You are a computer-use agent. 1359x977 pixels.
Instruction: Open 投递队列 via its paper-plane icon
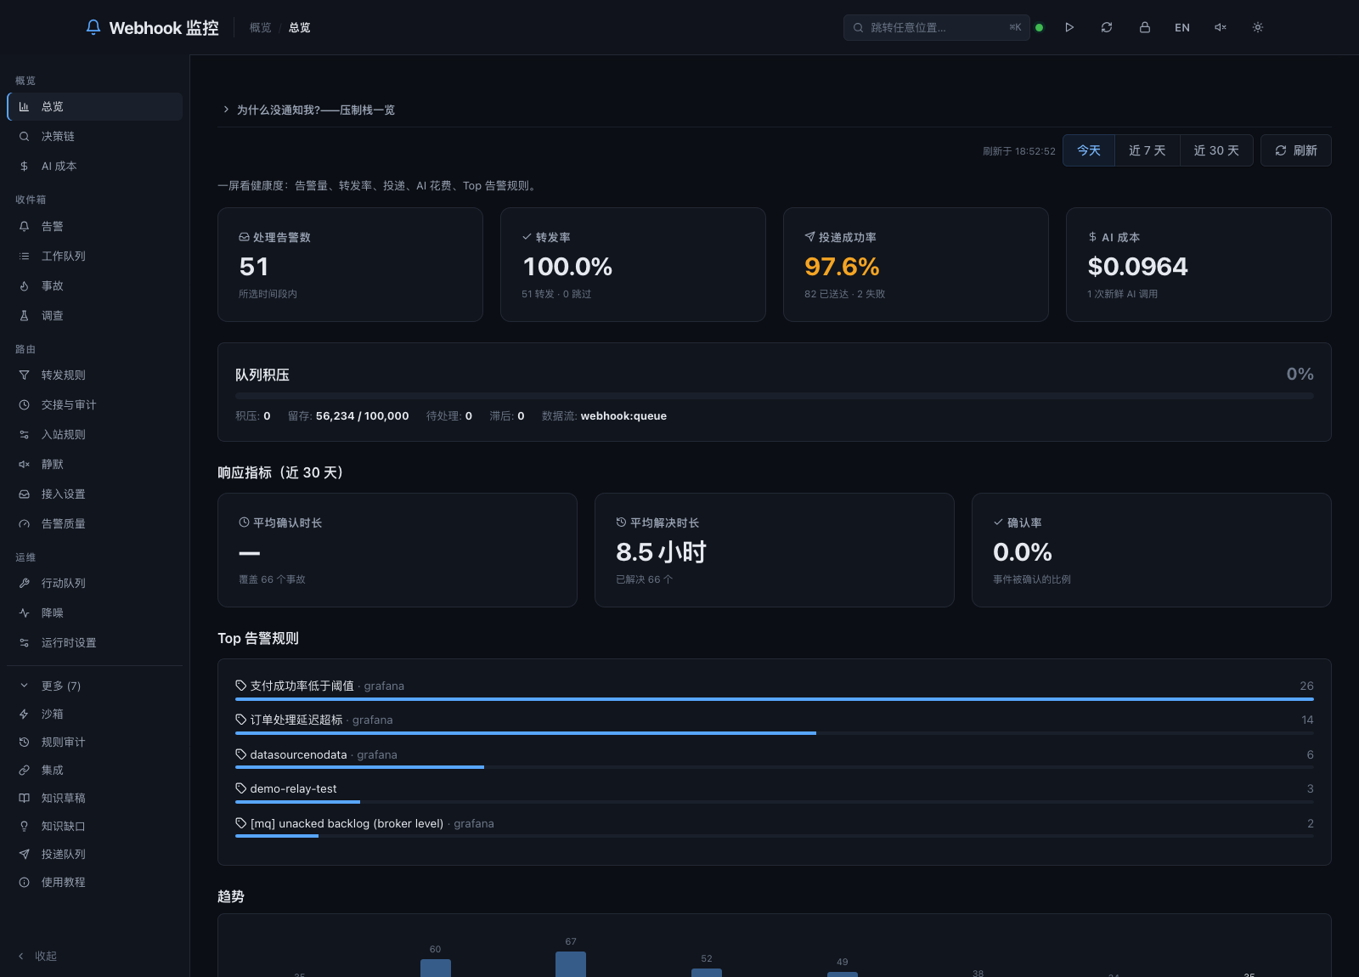(x=24, y=854)
